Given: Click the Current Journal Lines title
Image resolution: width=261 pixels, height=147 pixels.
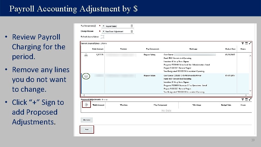Looking at the screenshot, I should point(90,43).
